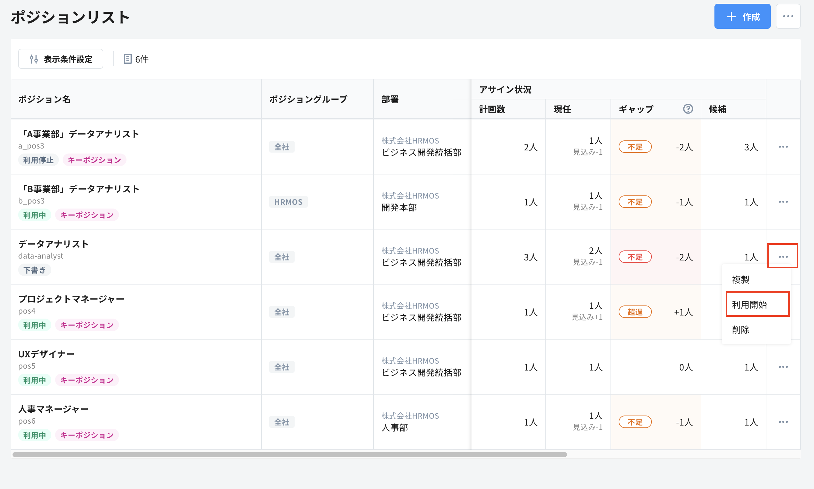Image resolution: width=814 pixels, height=489 pixels.
Task: Click the filter icon in 表示条件設定
Action: click(x=34, y=58)
